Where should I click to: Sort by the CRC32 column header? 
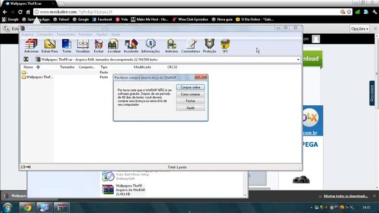(x=172, y=67)
